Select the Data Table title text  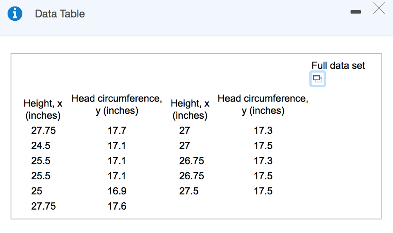coord(59,14)
